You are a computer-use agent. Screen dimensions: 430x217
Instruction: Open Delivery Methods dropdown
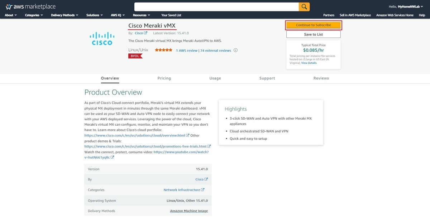coord(65,15)
